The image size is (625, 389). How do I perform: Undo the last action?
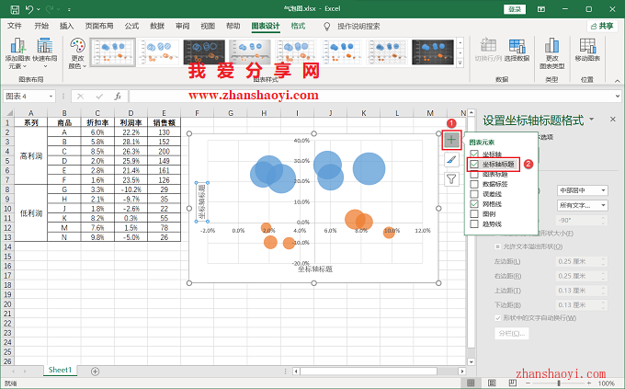tap(29, 9)
